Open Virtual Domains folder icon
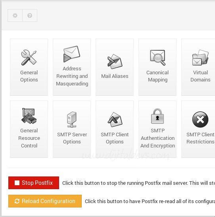This screenshot has width=215, height=217. 200,58
